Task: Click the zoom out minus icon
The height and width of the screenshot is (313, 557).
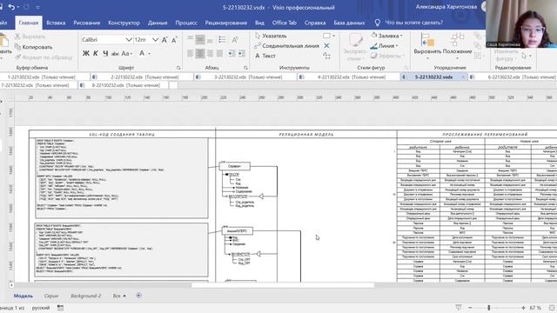Action: click(x=470, y=308)
